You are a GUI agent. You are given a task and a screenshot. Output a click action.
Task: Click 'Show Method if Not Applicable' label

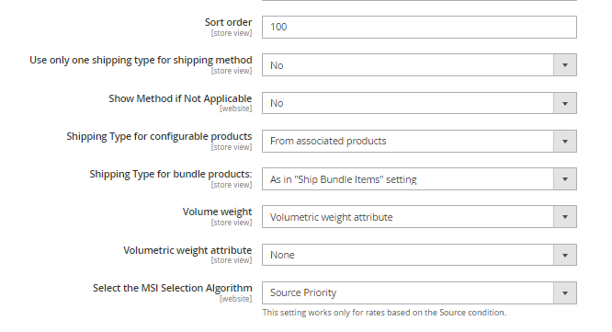(x=180, y=98)
